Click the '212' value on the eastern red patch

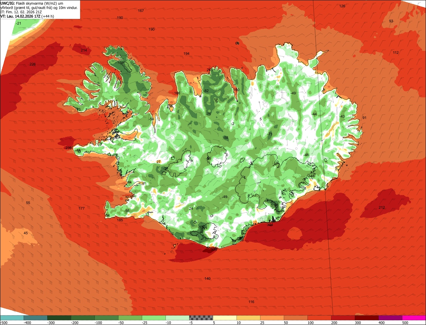(382, 207)
